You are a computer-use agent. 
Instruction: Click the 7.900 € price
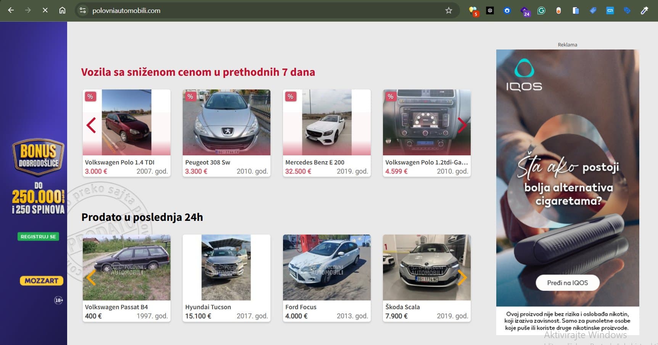(x=396, y=316)
